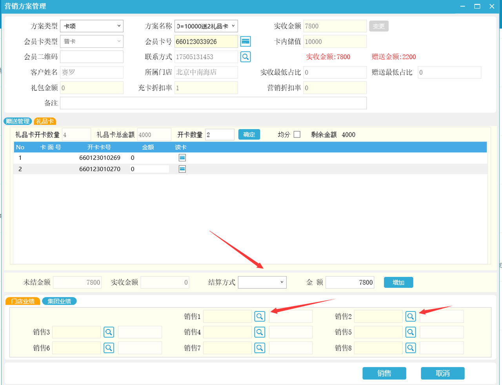Click read-card icon for card 660123010270
Screen dimensions: 502x385
(182, 169)
